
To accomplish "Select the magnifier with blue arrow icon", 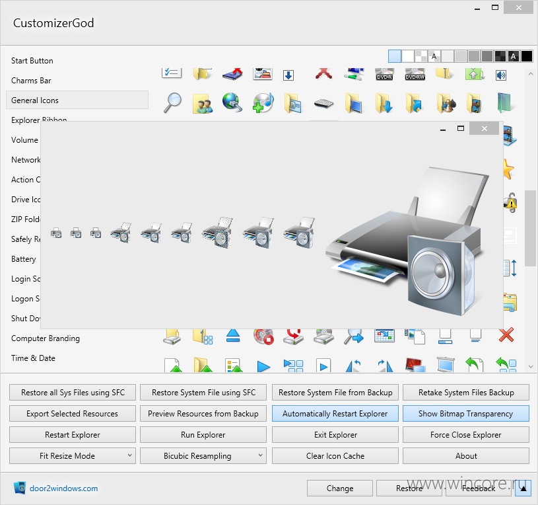I will (x=354, y=336).
